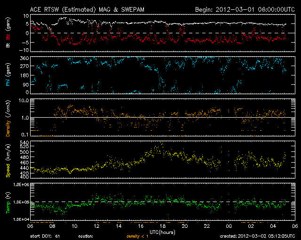Click the yellow 'Speed' axis label
This screenshot has width=301, height=240.
[x=8, y=170]
